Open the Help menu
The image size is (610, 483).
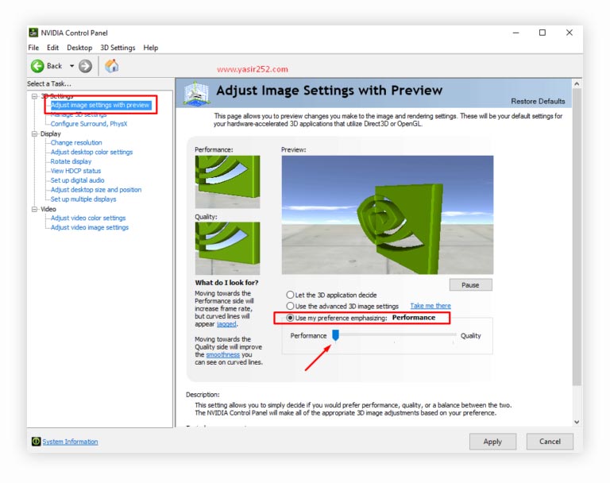click(151, 48)
